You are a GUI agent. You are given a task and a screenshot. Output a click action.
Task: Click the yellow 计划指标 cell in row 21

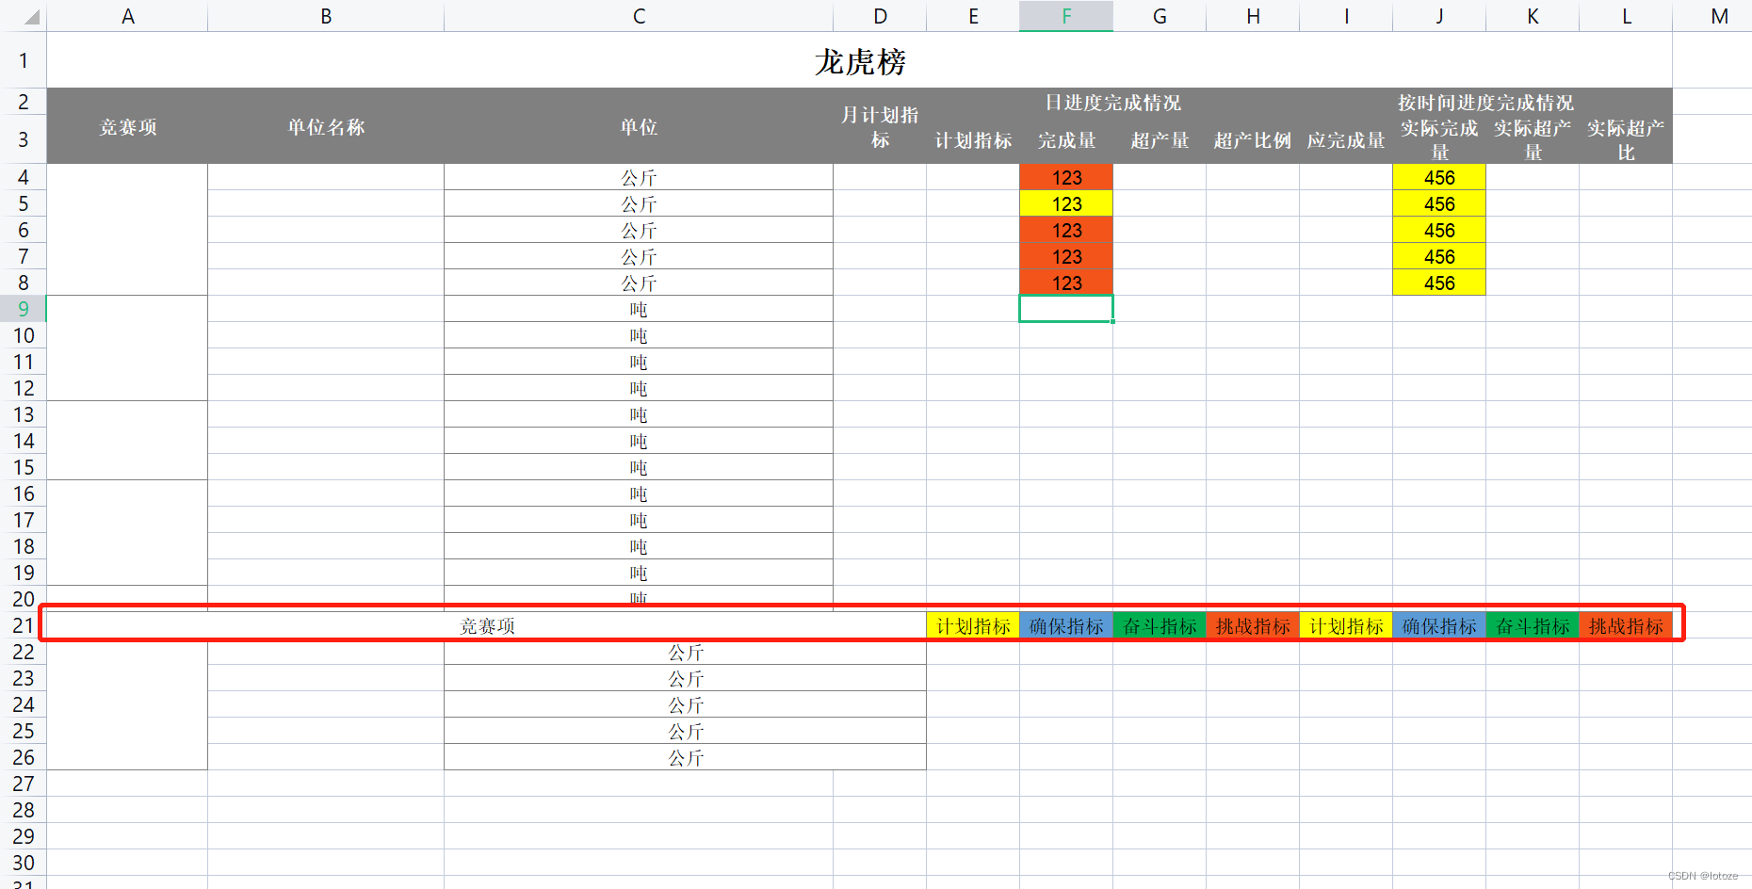(x=972, y=624)
